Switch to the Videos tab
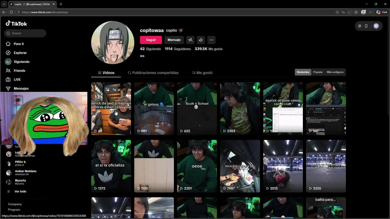The image size is (390, 219). coord(106,73)
